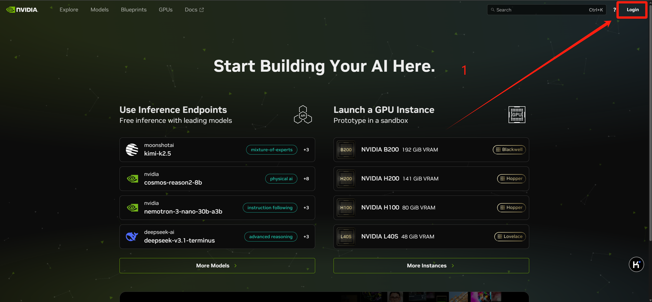
Task: Select the Blackwell architecture tag
Action: click(x=509, y=150)
